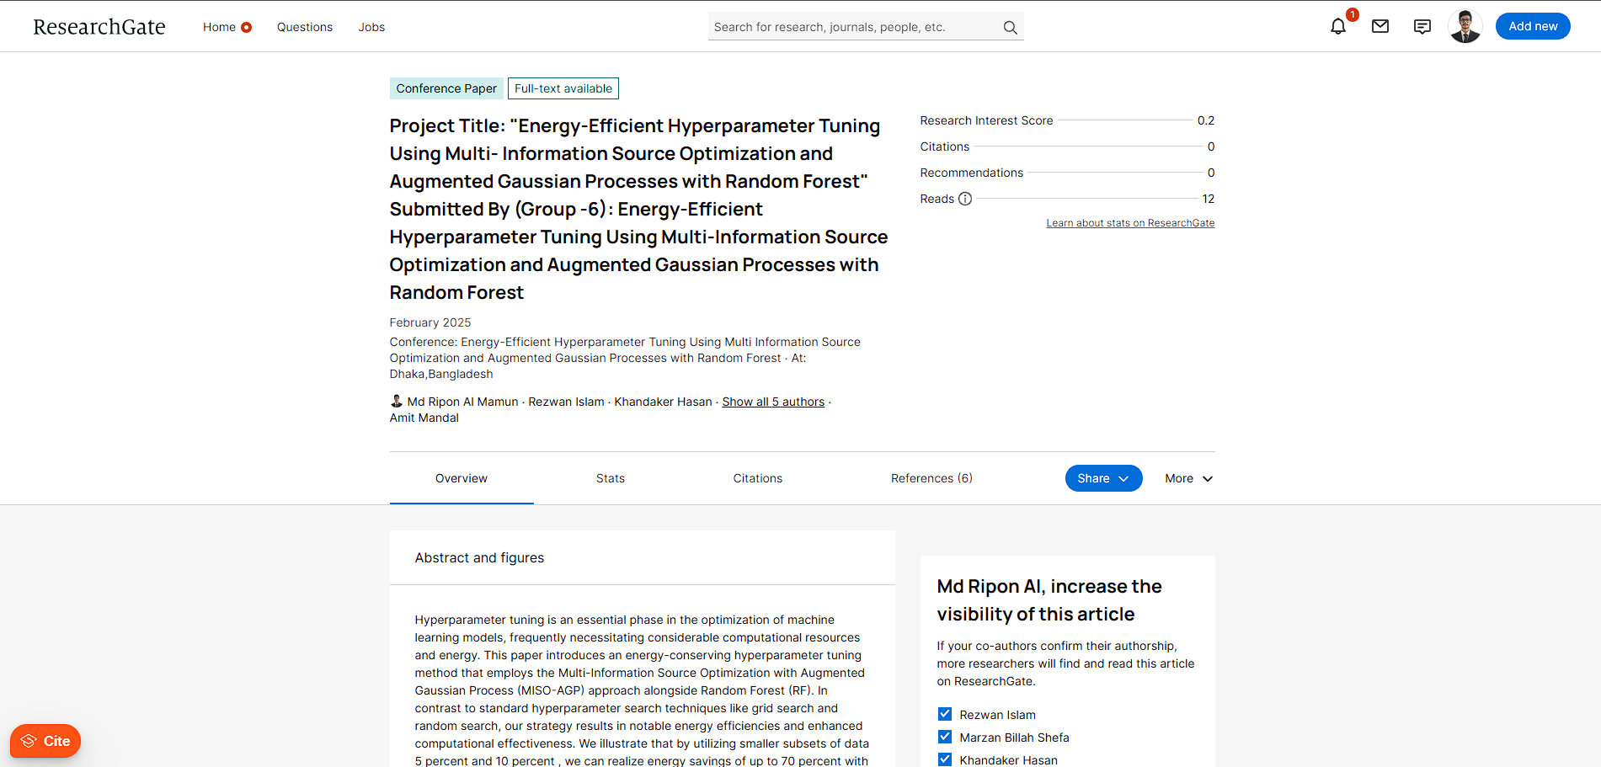
Task: Uncheck the Marzan Billah Shefa checkbox
Action: [944, 737]
